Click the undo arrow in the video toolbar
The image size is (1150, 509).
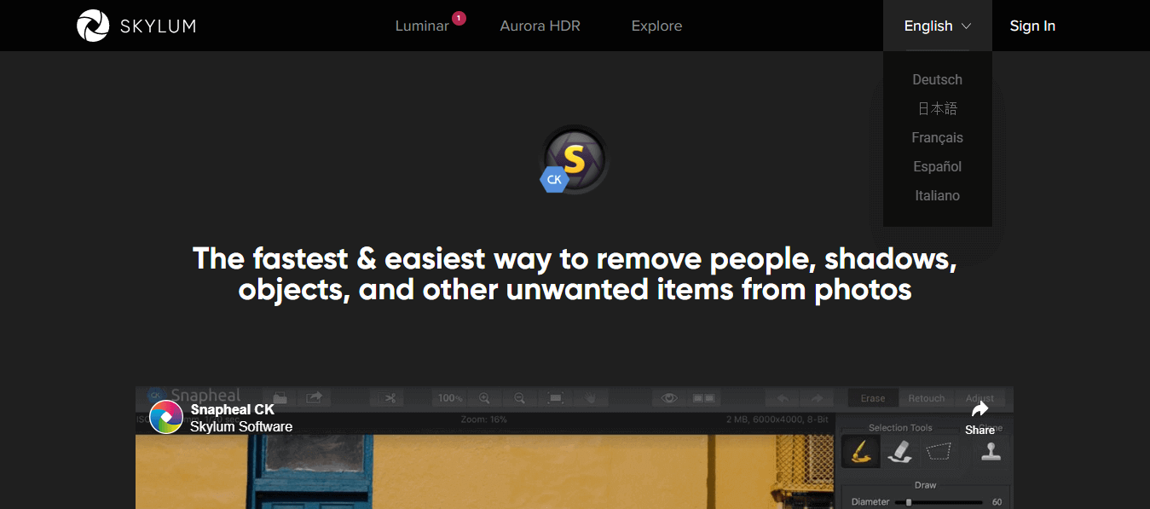(x=781, y=398)
